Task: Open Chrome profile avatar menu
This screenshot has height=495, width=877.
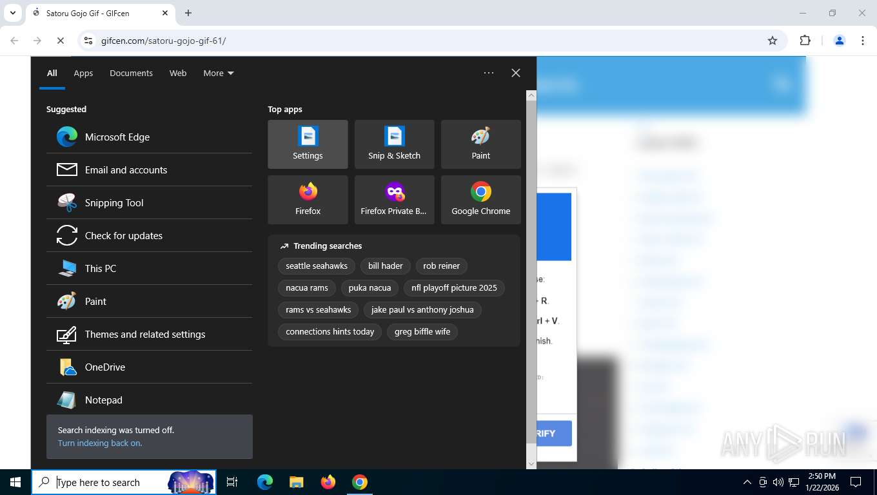Action: (x=840, y=41)
